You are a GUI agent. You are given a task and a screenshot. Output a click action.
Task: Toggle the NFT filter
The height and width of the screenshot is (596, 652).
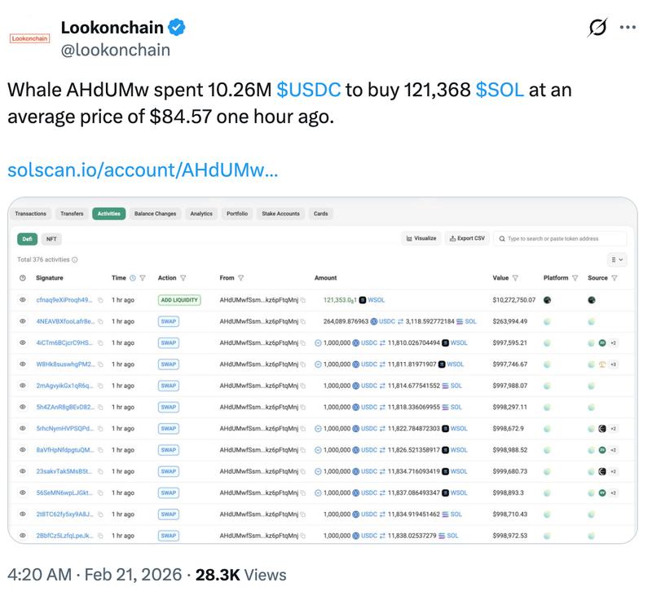click(51, 239)
